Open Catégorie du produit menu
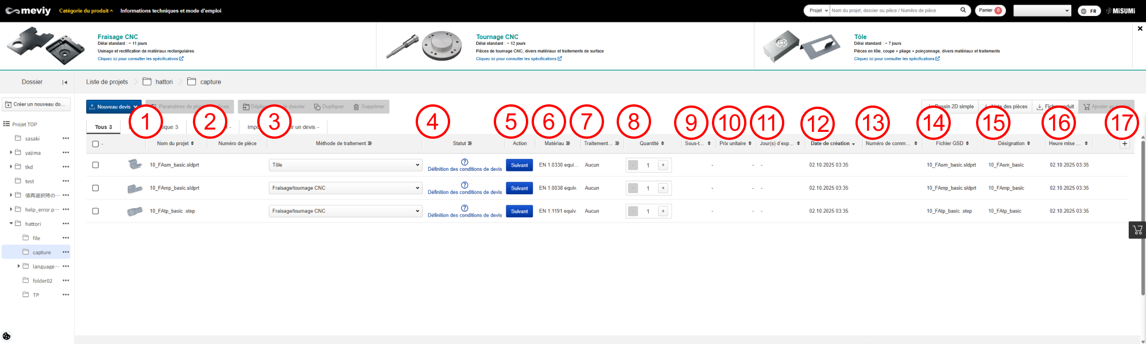1146x344 pixels. 86,11
